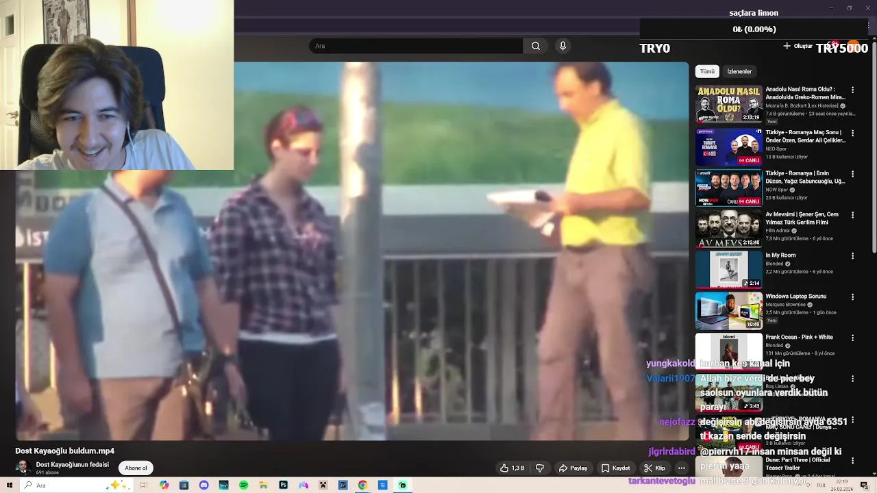This screenshot has width=877, height=493.
Task: Dislike the video with thumbs-down icon
Action: point(540,468)
